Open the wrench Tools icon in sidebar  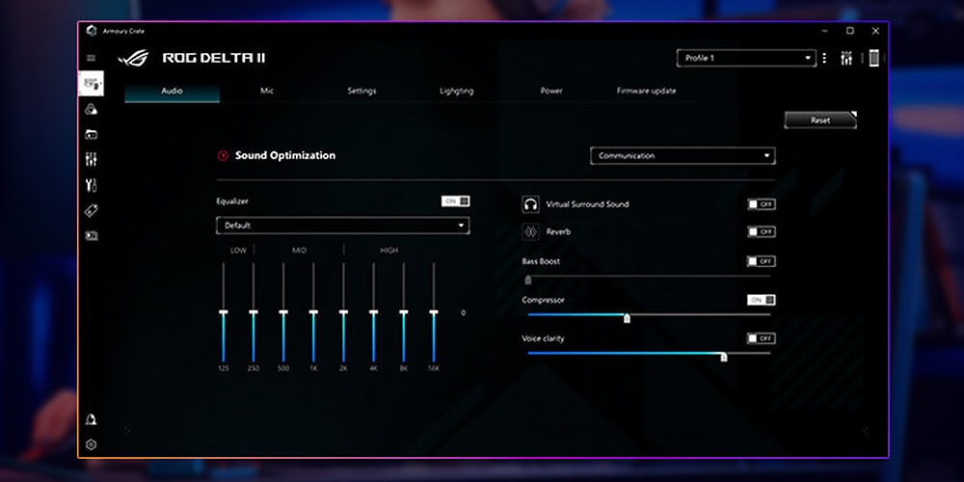pyautogui.click(x=91, y=185)
